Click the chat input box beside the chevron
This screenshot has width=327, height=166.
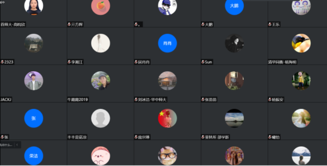tap(7, 145)
